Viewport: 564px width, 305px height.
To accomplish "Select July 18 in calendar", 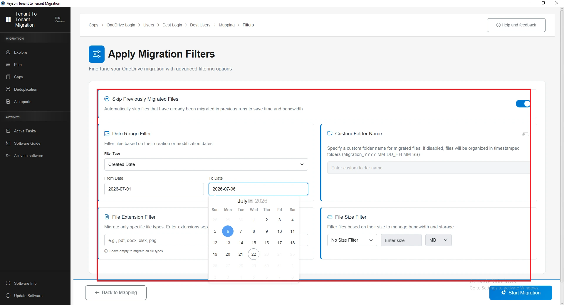I will click(x=292, y=243).
